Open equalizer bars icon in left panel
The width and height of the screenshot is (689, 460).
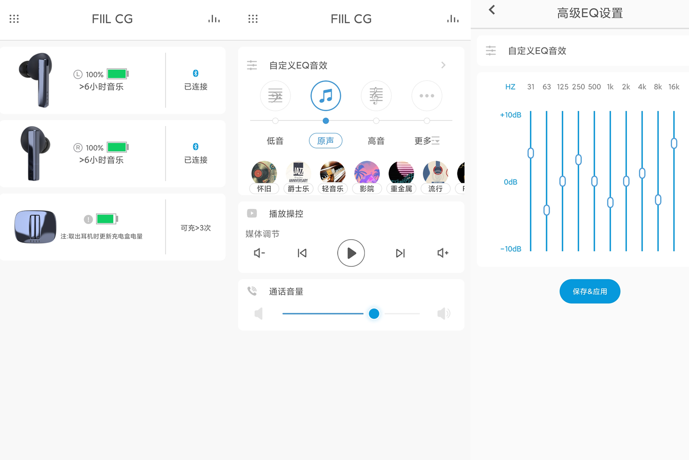[x=214, y=19]
